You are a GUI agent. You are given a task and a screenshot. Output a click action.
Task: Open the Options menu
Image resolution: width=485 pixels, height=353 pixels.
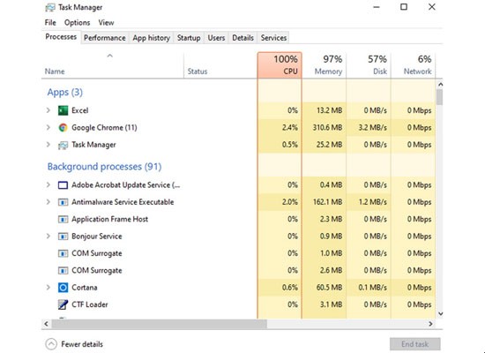[x=77, y=23]
